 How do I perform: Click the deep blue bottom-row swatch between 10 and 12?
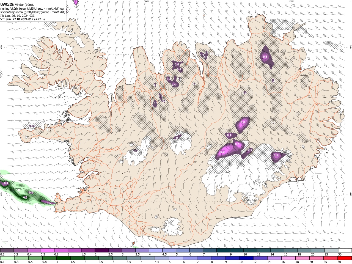pos(246,258)
